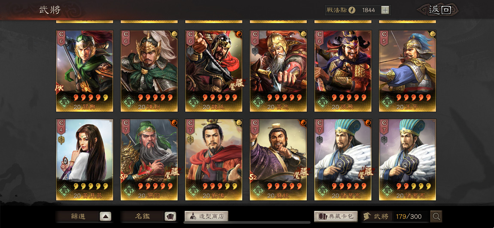The image size is (494, 228).
Task: Click the yin-yang icon on the 王平 card
Action: click(x=433, y=33)
